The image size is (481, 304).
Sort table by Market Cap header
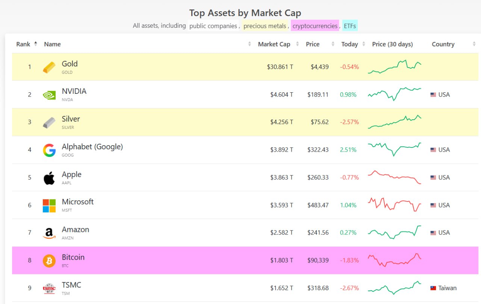tap(274, 44)
